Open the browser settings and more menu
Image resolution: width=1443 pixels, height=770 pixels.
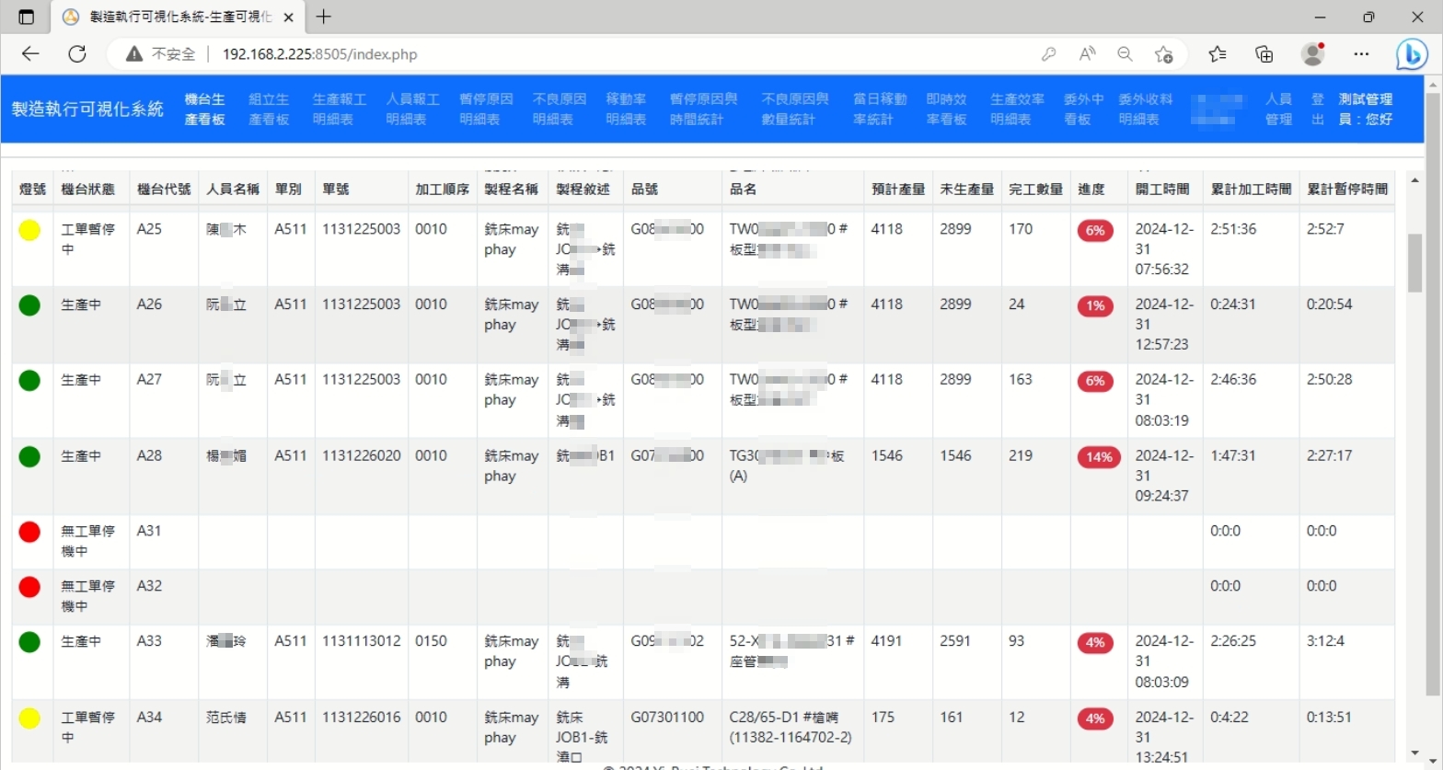(x=1361, y=54)
